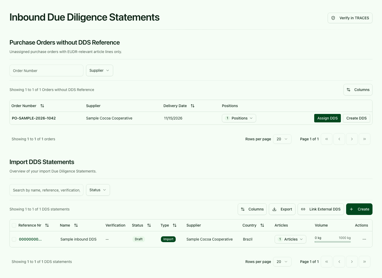Open Columns settings for DDS statements table

pos(252,209)
